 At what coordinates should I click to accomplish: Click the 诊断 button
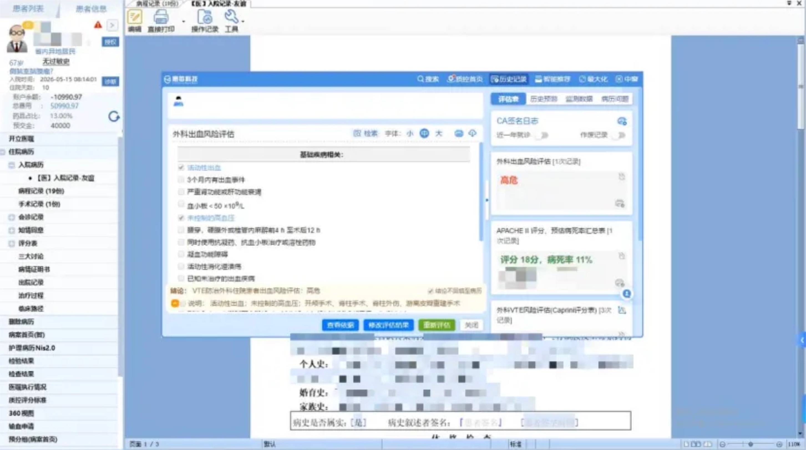click(x=110, y=82)
